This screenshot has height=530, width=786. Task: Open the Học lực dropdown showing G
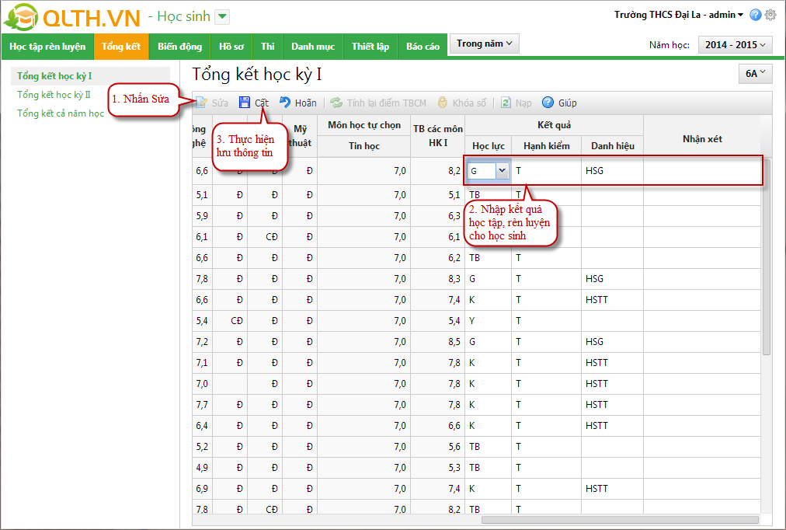pos(502,171)
